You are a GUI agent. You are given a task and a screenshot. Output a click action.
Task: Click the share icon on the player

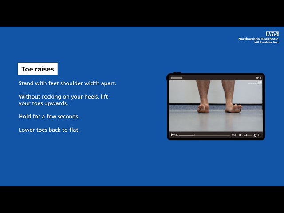click(x=260, y=78)
